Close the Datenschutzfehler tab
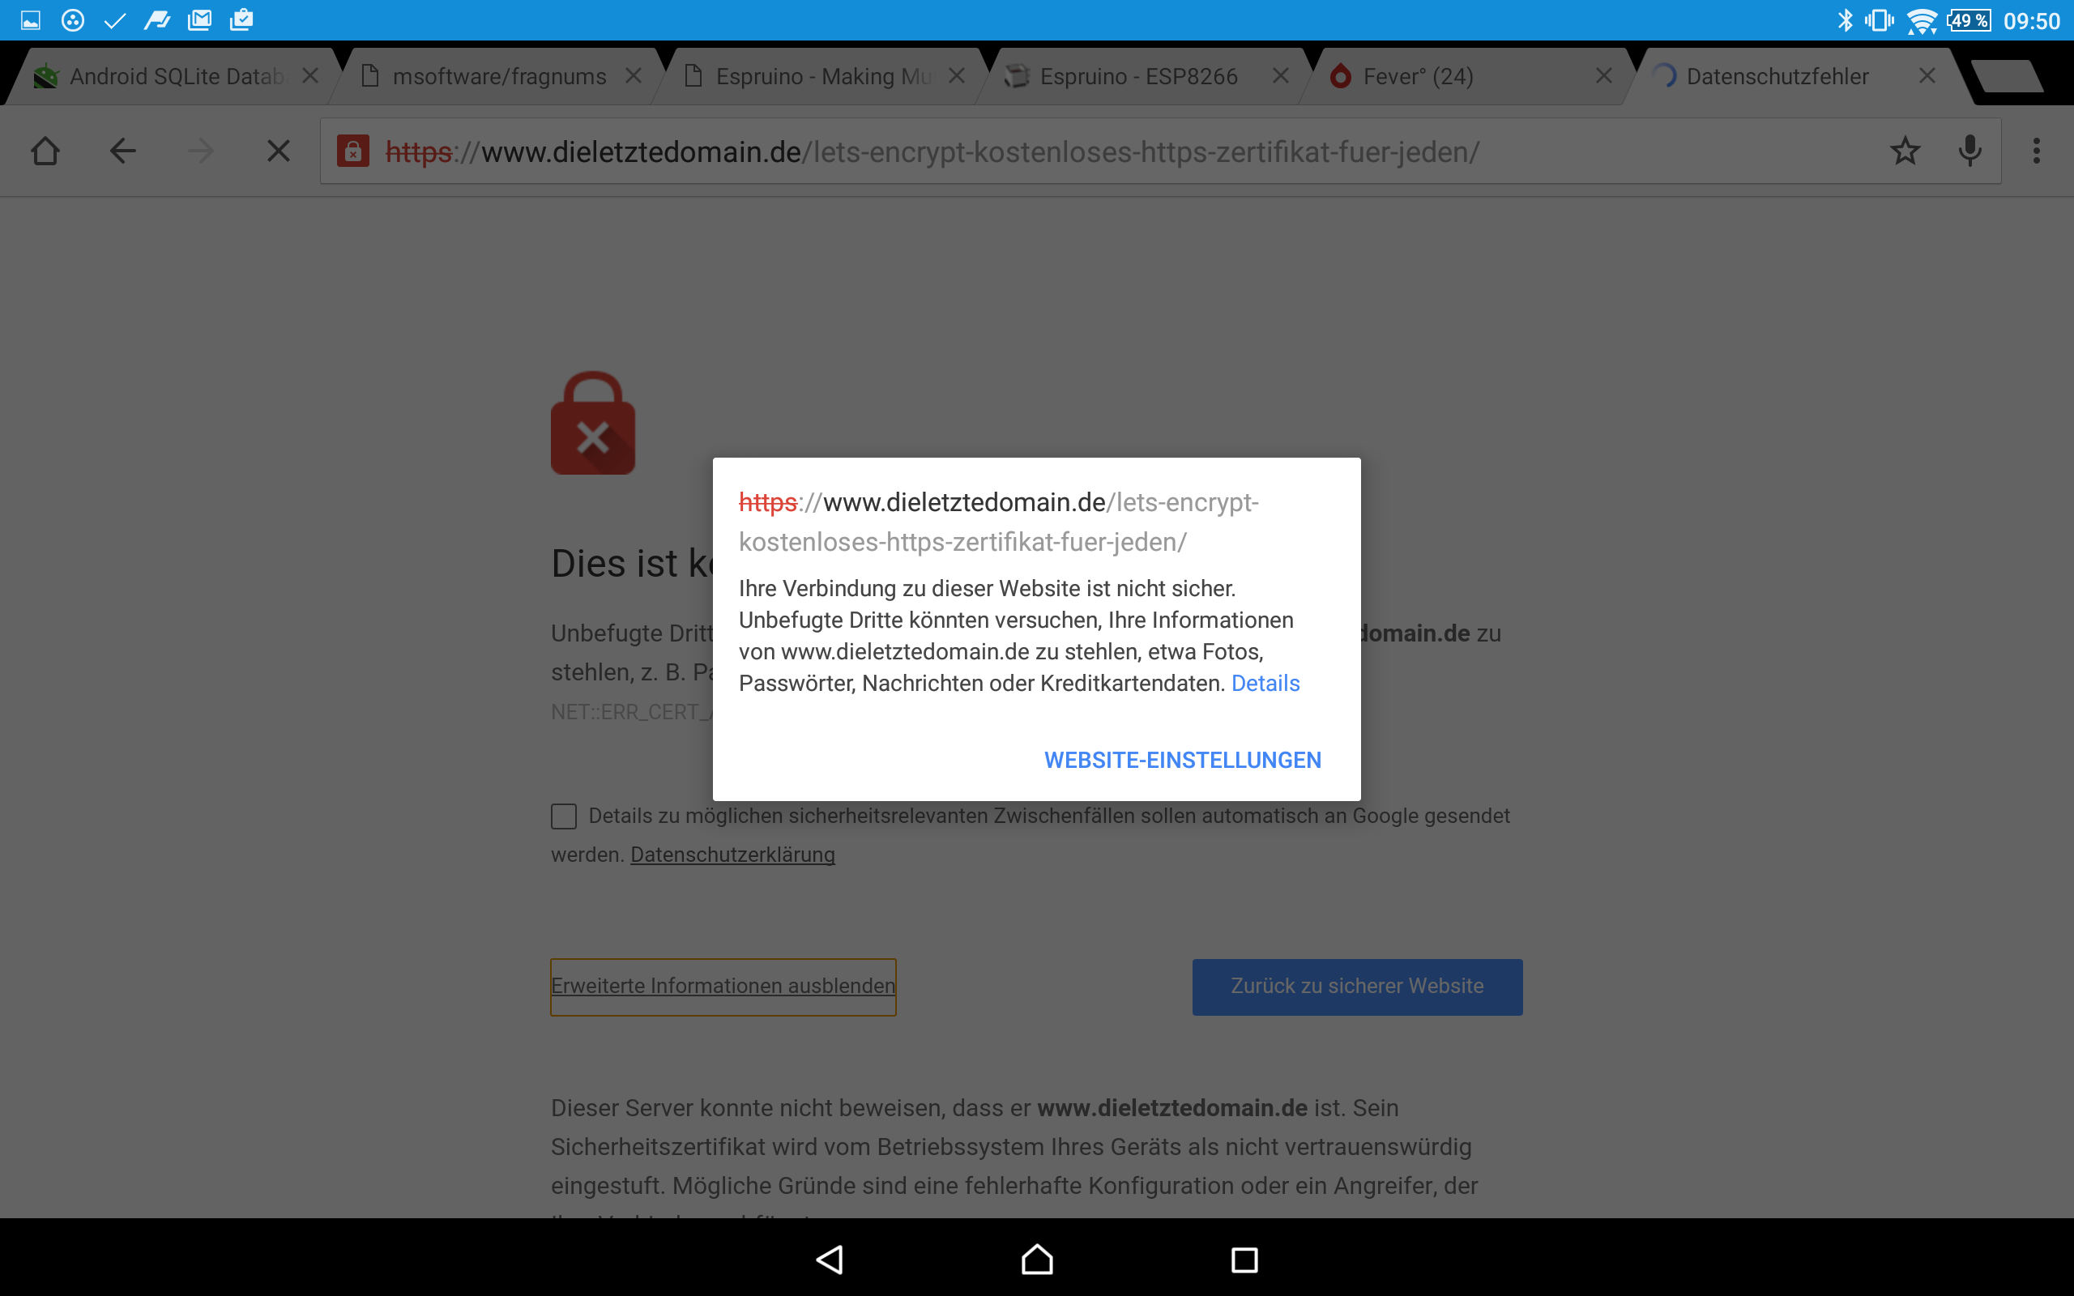 [1927, 76]
